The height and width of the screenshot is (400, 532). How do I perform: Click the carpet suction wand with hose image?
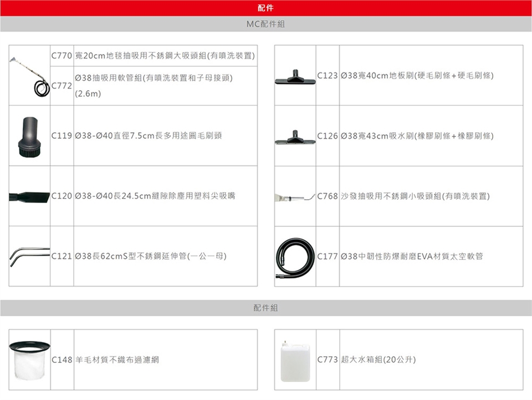point(29,75)
